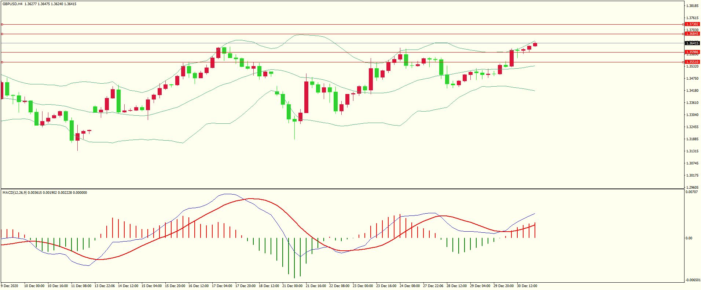Select right handle of the 1.37302 horizontal line
Viewport: 701px width, 290px height.
683,24
